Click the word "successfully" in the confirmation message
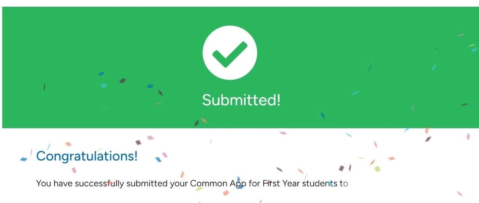The width and height of the screenshot is (479, 203). click(99, 184)
